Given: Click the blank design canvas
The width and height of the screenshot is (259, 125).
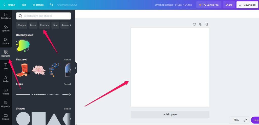Looking at the screenshot, I should point(170,67).
